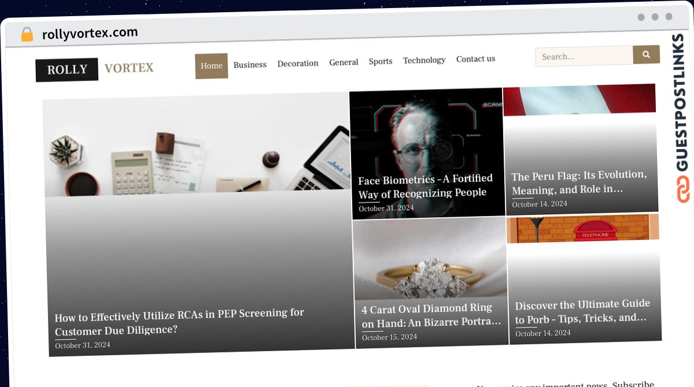The image size is (694, 387).
Task: Open the Decoration menu category
Action: [298, 64]
